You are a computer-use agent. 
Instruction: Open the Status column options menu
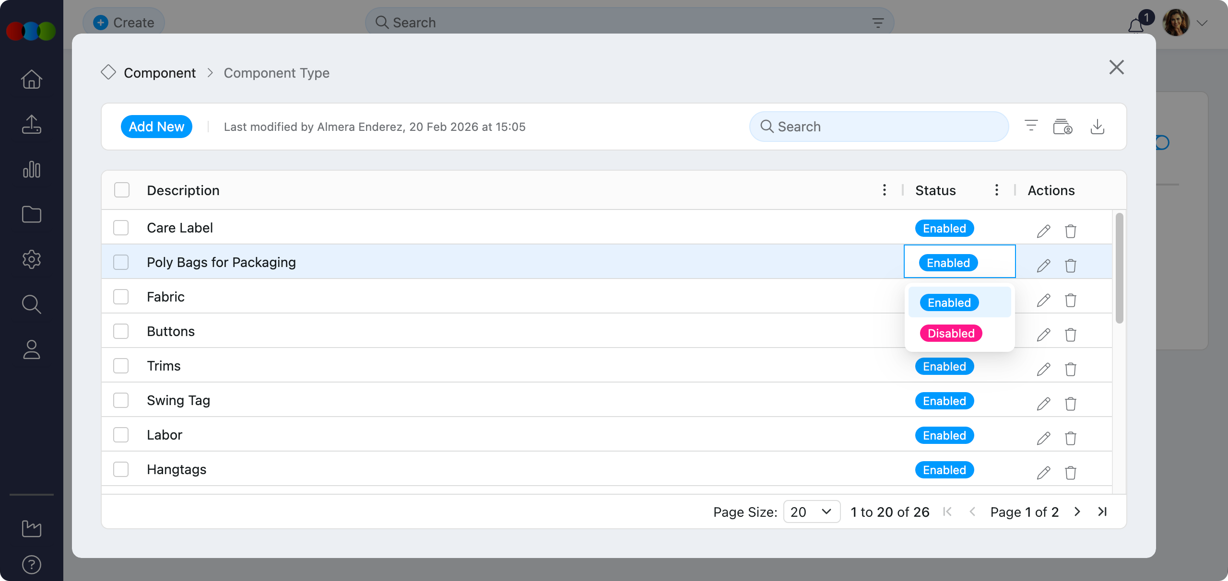(996, 190)
